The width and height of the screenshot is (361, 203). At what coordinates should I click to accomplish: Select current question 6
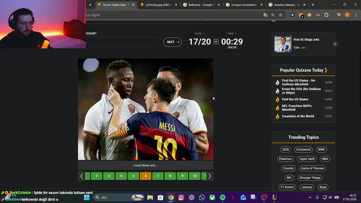[x=146, y=176]
